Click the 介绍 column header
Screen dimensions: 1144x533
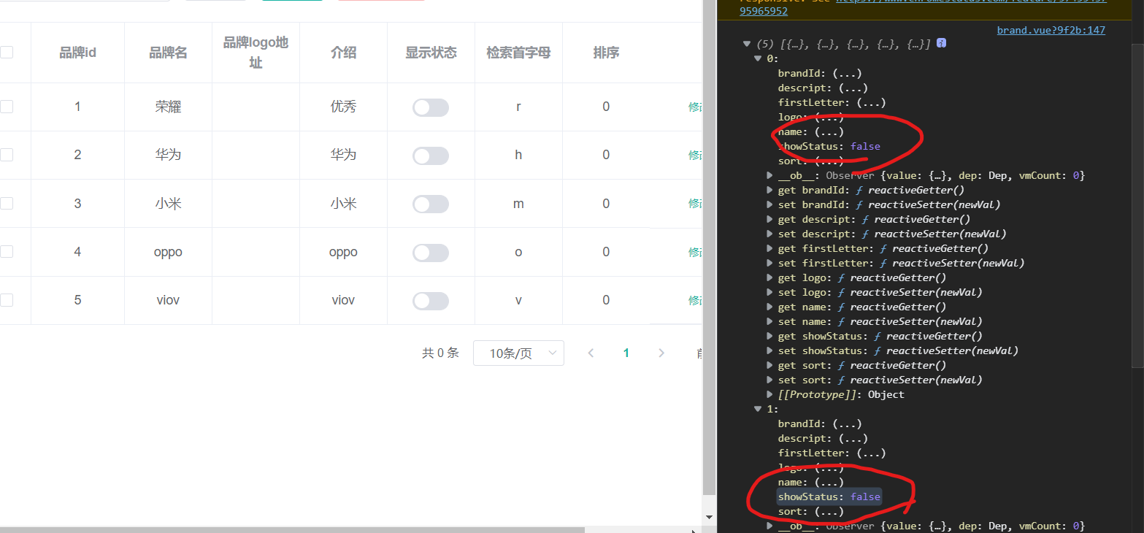[343, 53]
